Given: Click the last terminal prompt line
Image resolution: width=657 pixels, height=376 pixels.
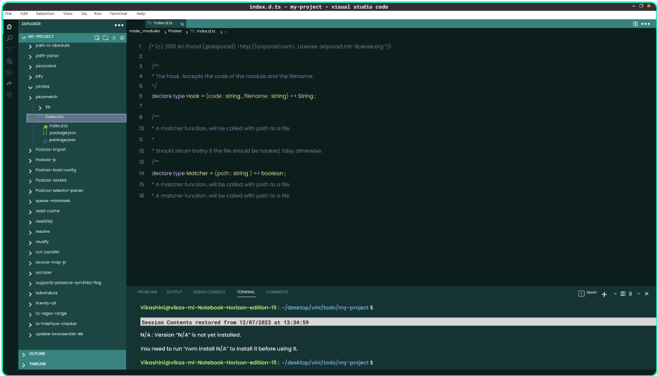Looking at the screenshot, I should [x=256, y=362].
